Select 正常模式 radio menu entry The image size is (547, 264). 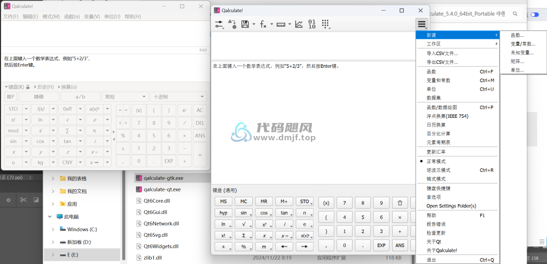pos(436,162)
